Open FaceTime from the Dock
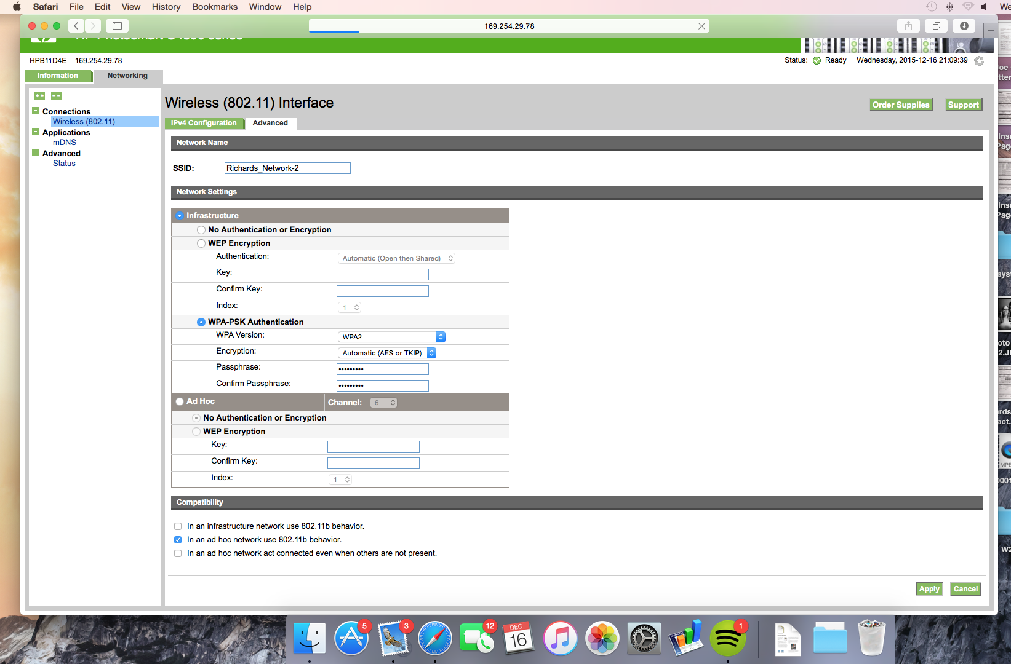Image resolution: width=1011 pixels, height=664 pixels. click(477, 638)
